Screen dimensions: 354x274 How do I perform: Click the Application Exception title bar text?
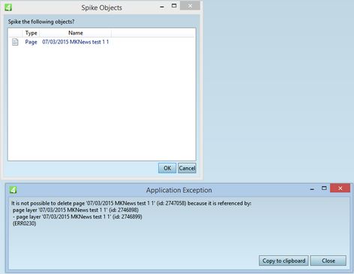[179, 190]
